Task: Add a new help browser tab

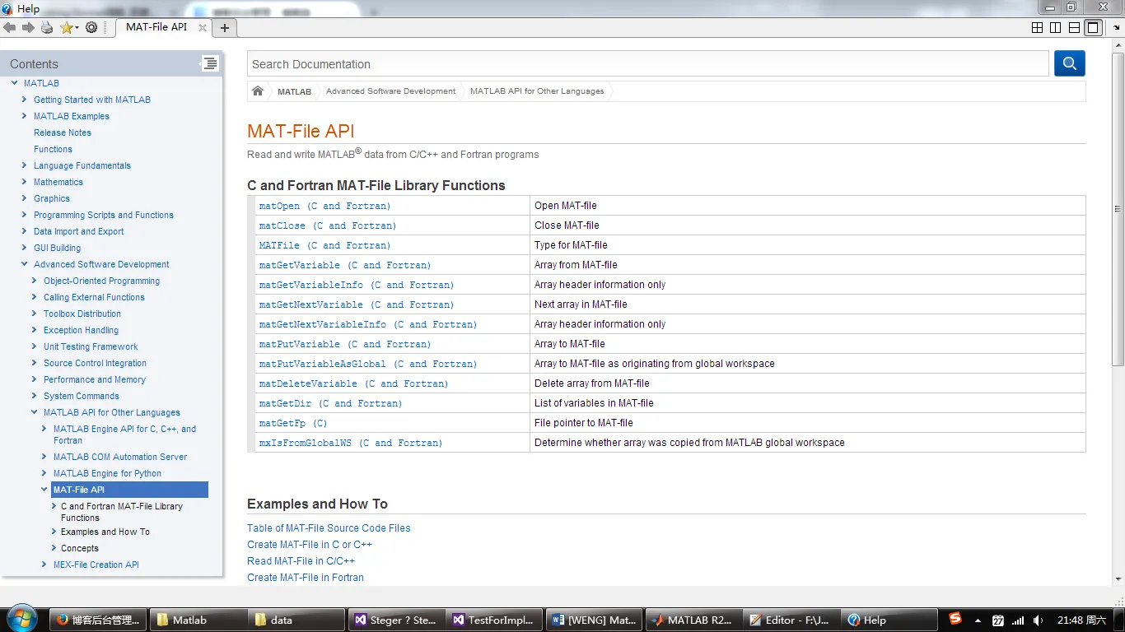Action: click(224, 27)
